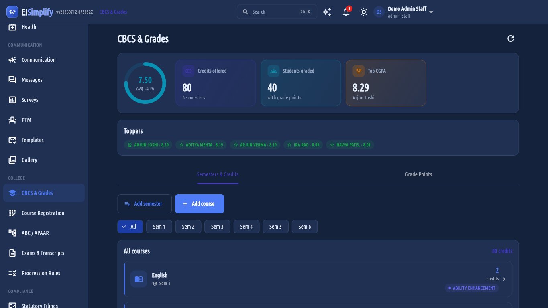
Task: Click the chart icon beside Surveys
Action: tap(12, 100)
